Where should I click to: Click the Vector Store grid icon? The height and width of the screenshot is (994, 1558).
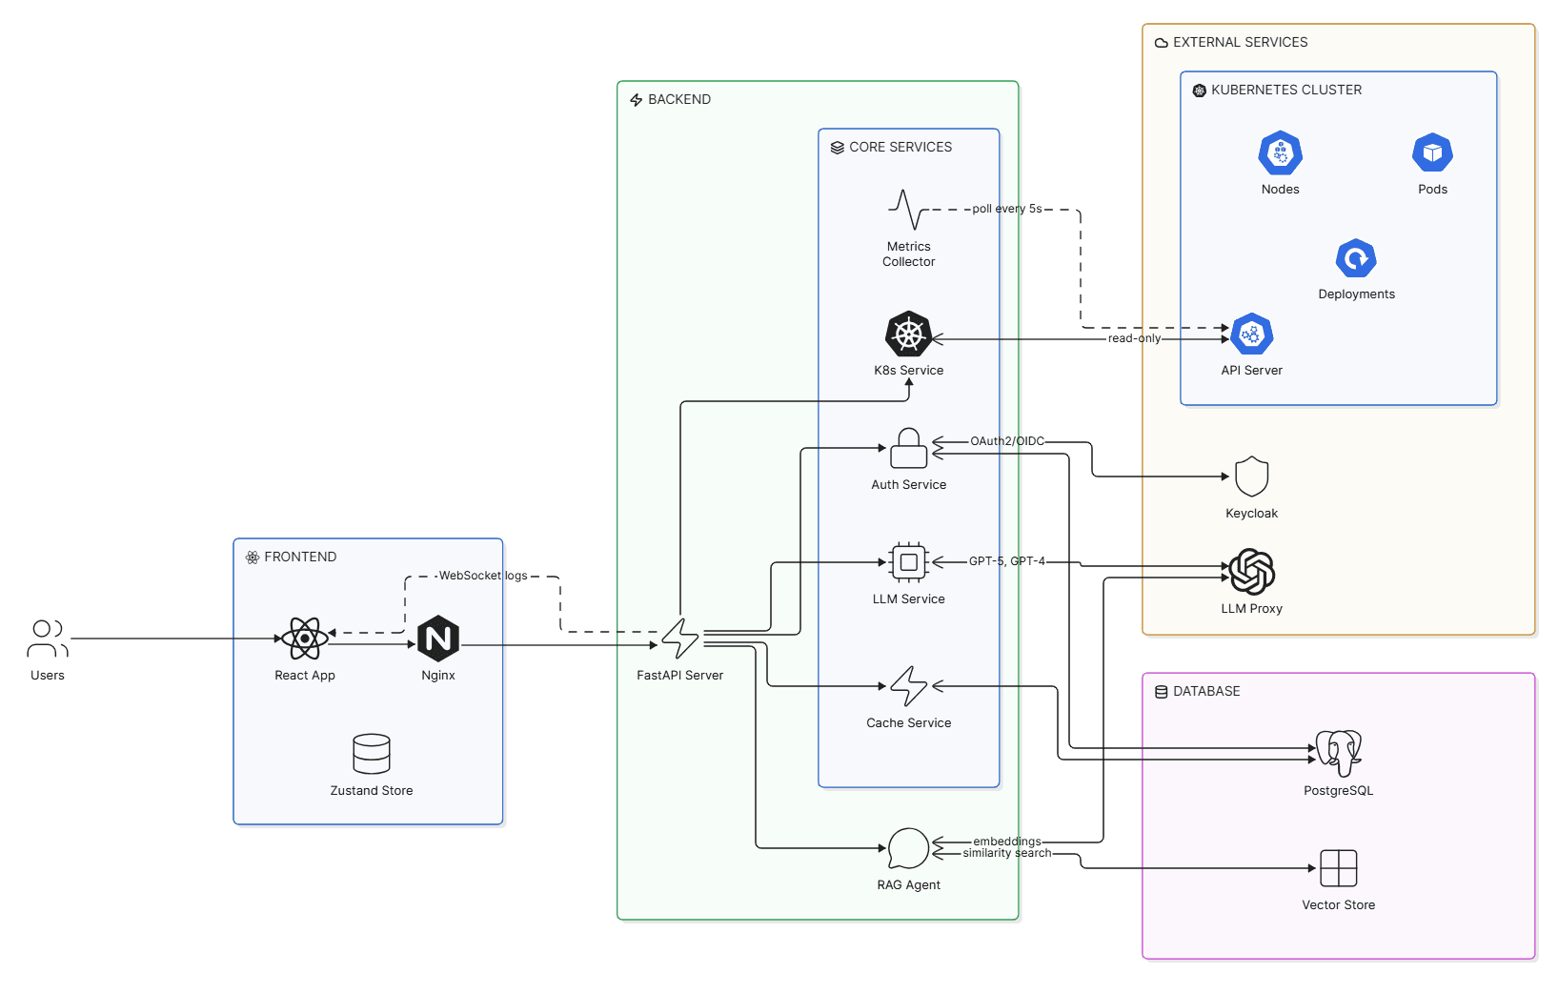point(1339,868)
